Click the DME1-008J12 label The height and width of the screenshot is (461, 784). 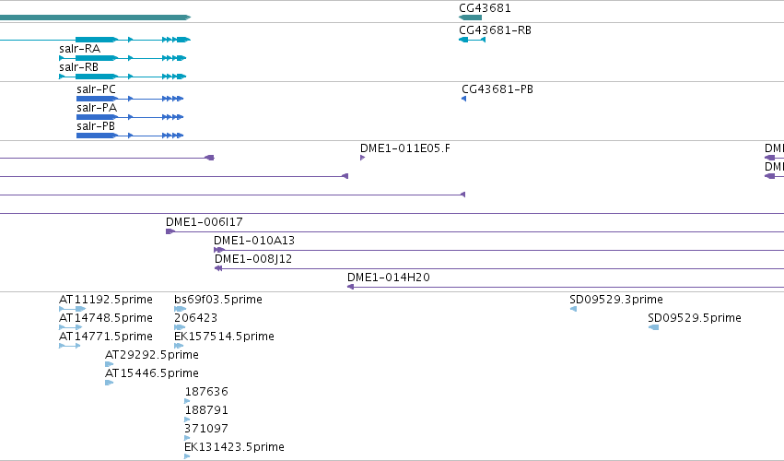pyautogui.click(x=253, y=259)
